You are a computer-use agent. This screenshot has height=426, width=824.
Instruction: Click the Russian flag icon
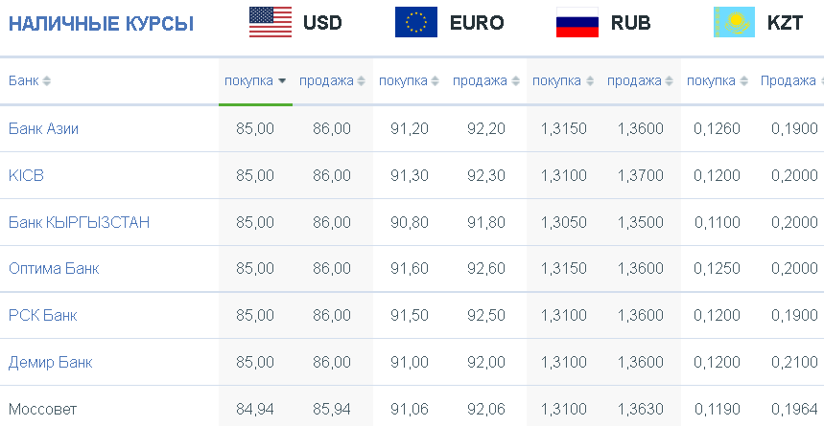(x=577, y=22)
